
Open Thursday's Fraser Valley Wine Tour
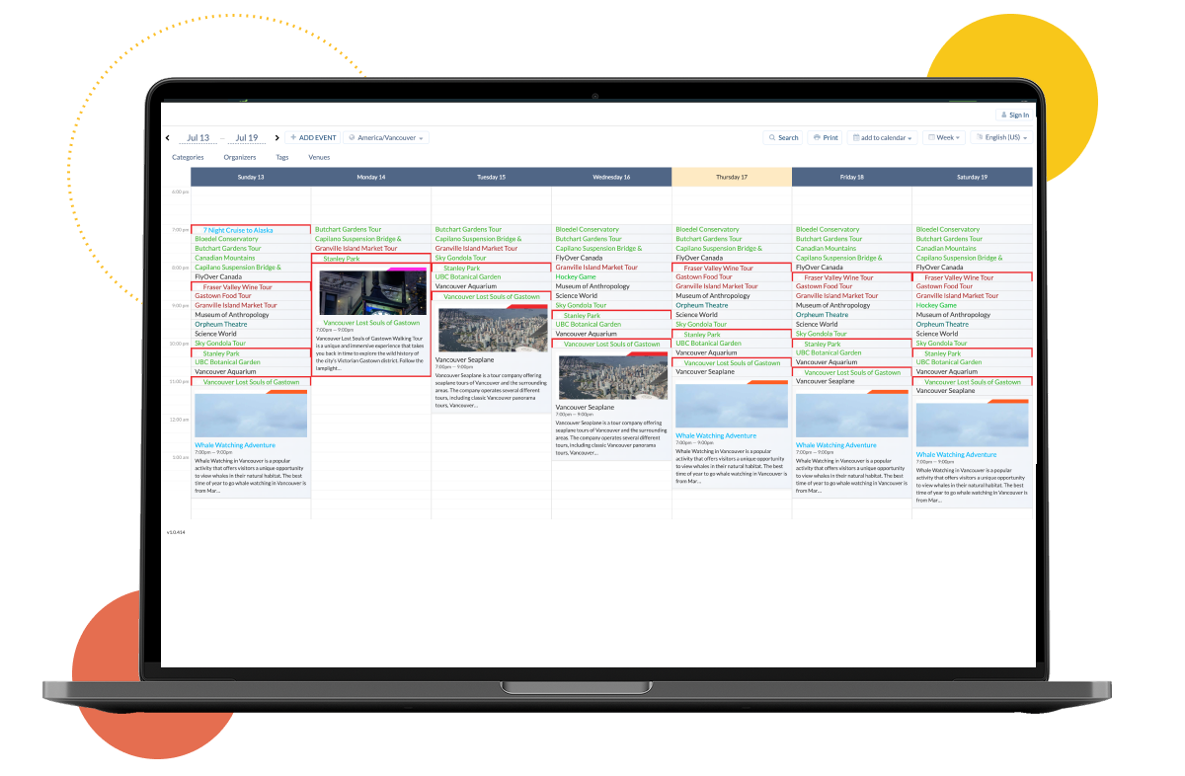[x=719, y=269]
